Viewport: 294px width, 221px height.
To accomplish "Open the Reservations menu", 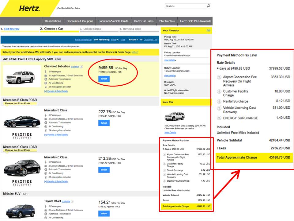I will pyautogui.click(x=53, y=21).
